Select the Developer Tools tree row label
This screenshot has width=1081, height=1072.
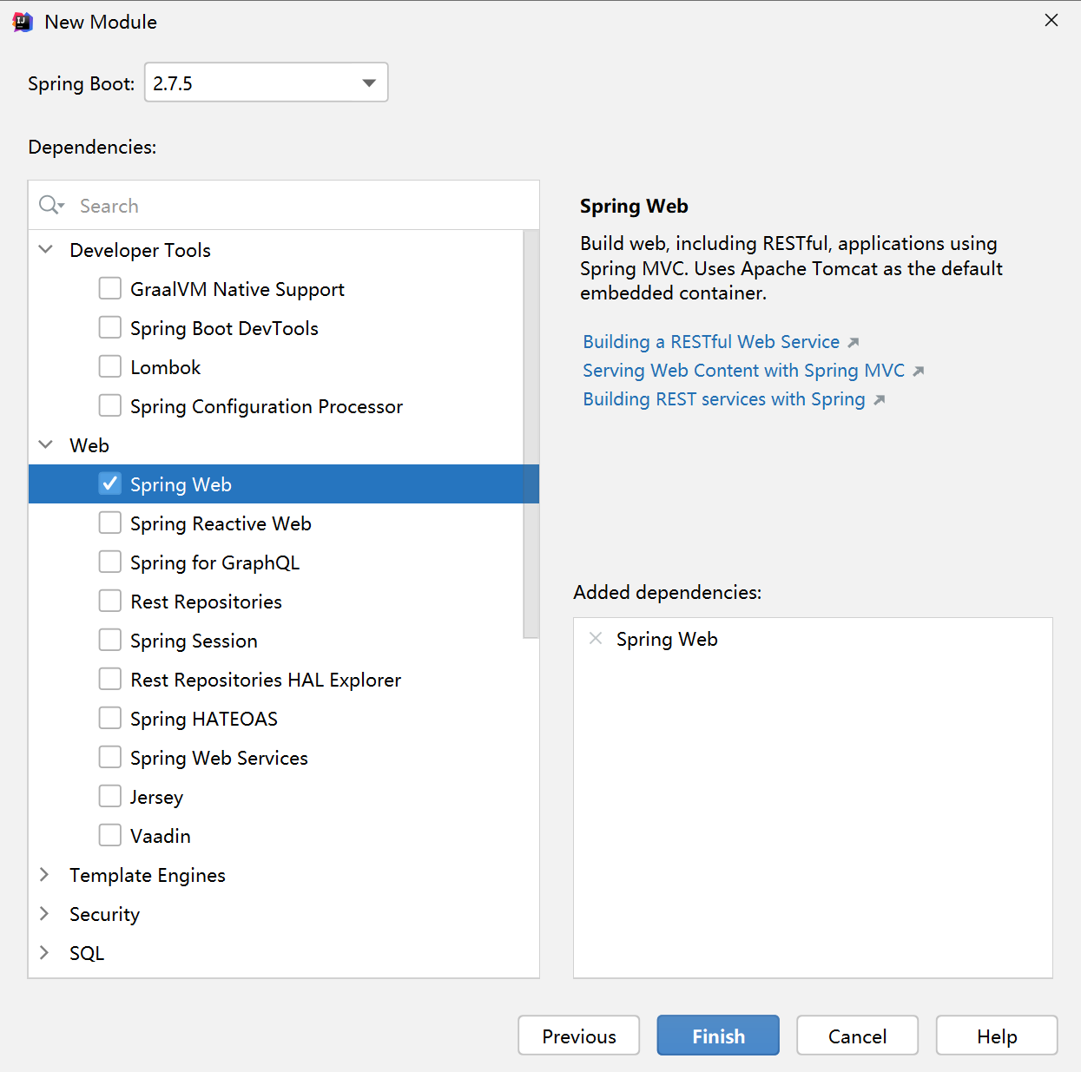pos(140,250)
